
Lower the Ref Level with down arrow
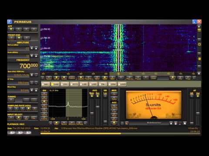[32, 48]
